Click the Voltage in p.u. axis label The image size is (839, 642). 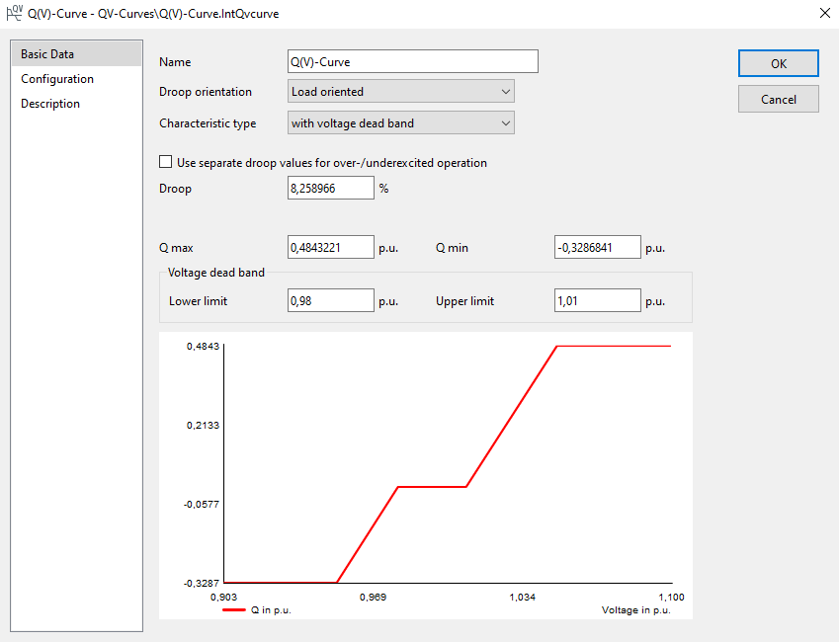pos(635,609)
